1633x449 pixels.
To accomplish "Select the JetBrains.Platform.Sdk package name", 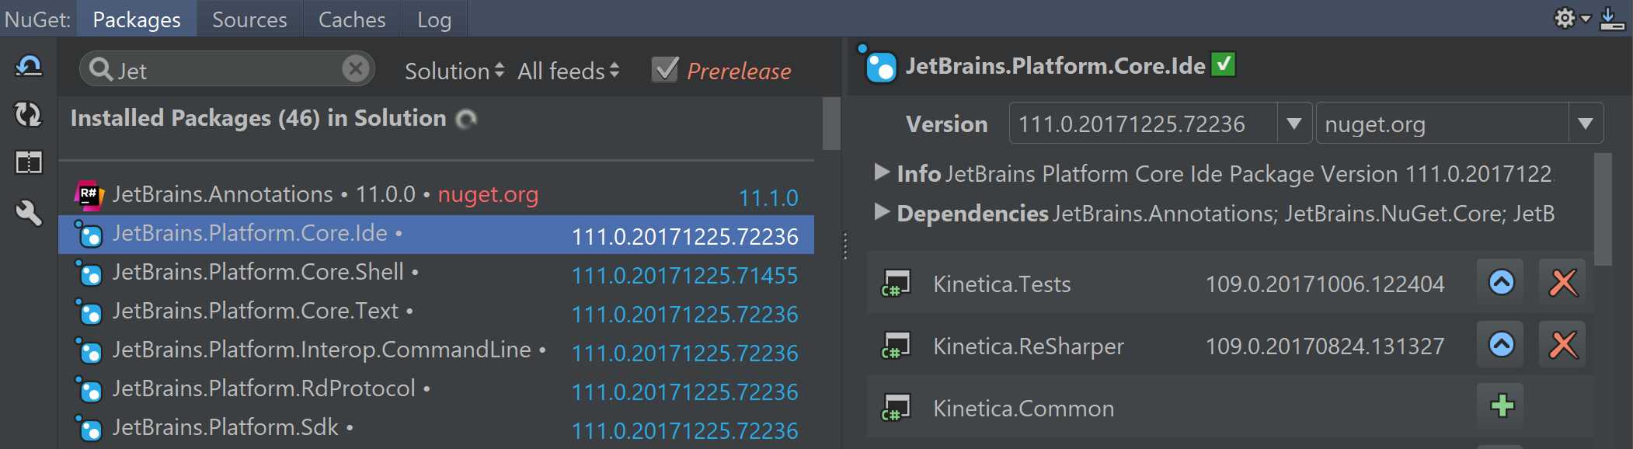I will point(225,427).
